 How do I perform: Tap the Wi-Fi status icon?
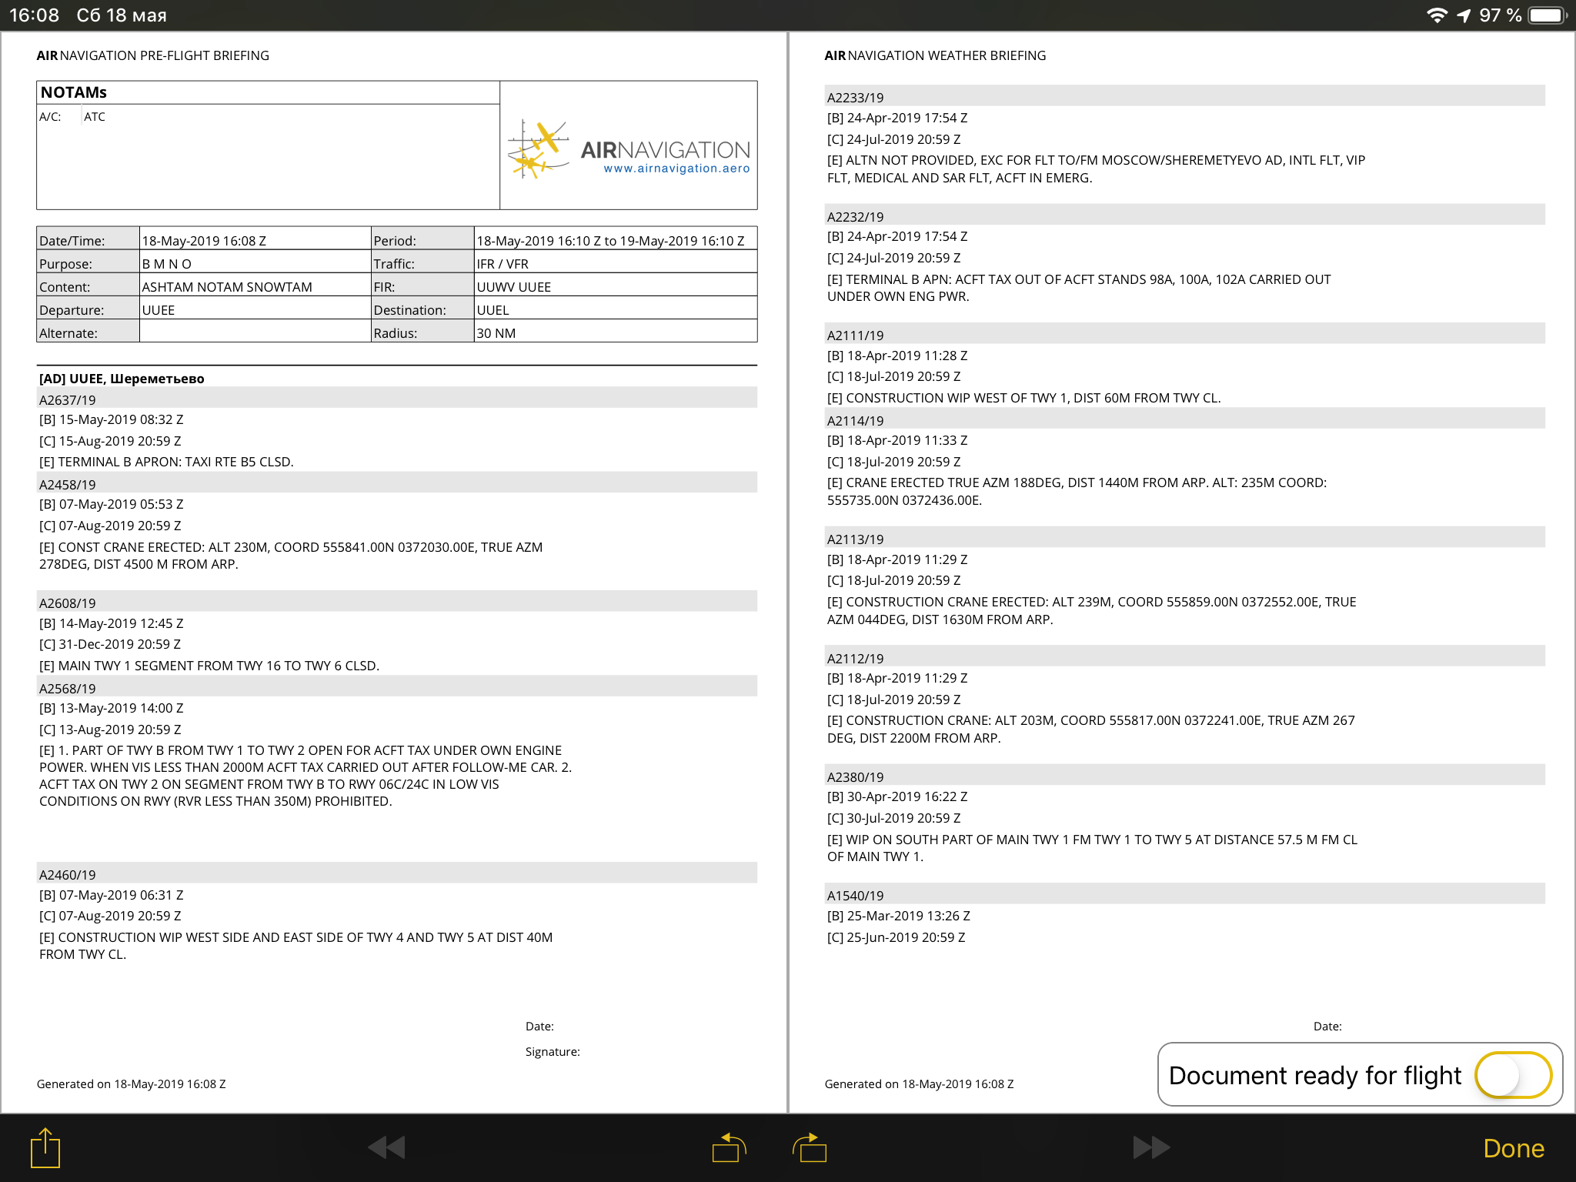1436,15
